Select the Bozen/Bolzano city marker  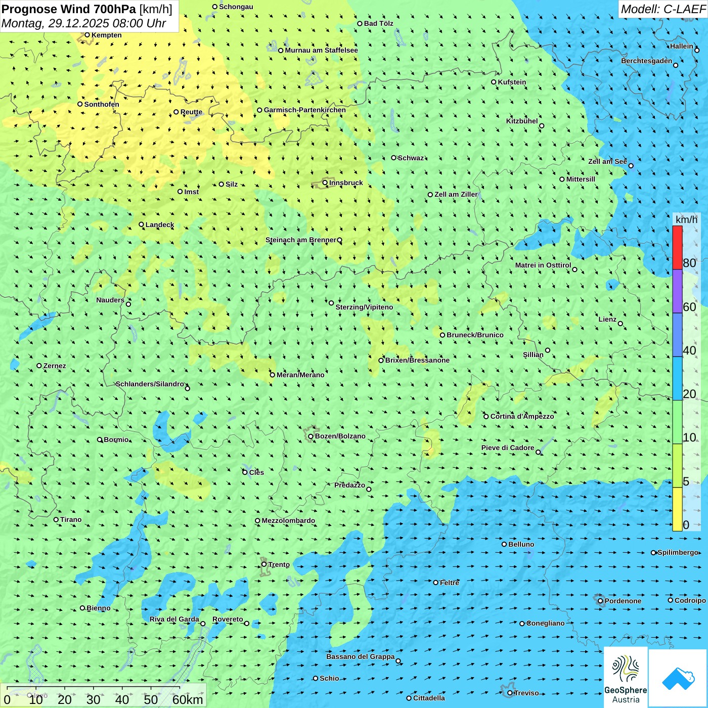[311, 436]
